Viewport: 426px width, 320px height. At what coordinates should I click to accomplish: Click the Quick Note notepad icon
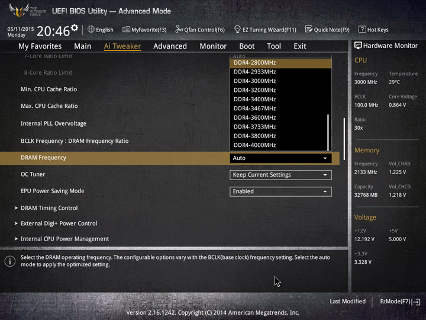(x=309, y=30)
